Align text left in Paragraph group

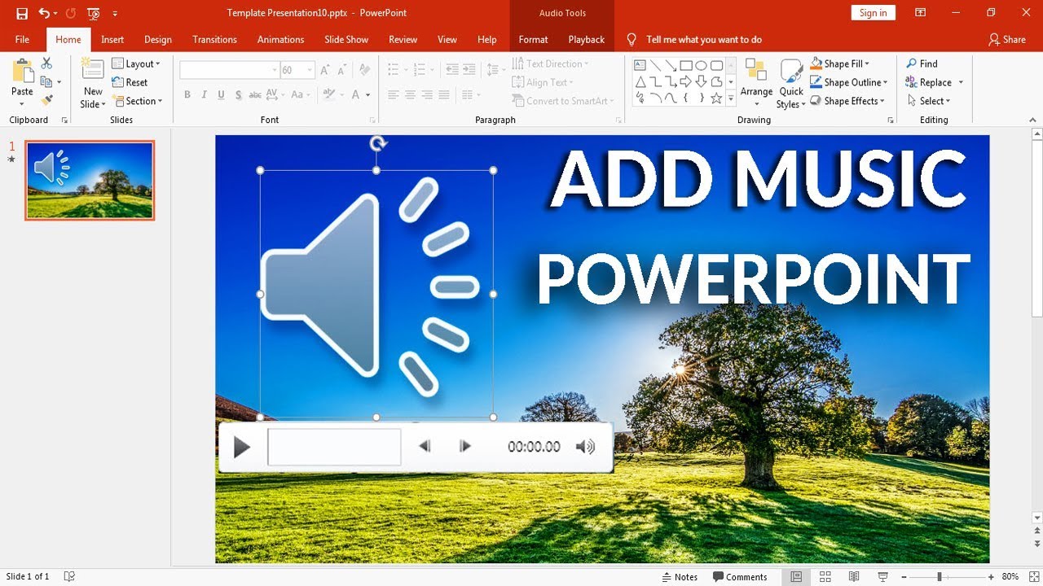(393, 94)
